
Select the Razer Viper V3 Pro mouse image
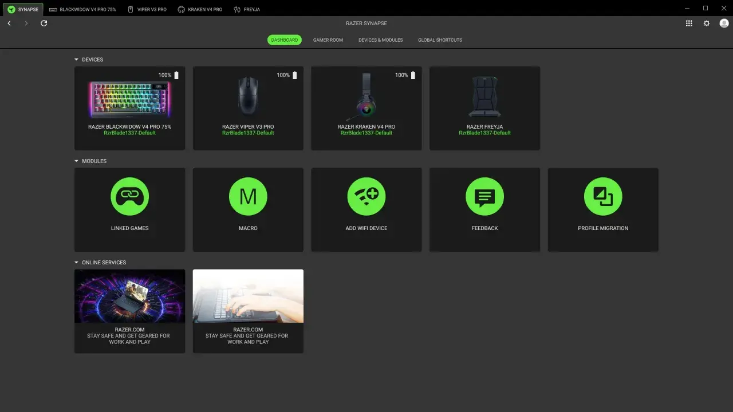coord(248,97)
